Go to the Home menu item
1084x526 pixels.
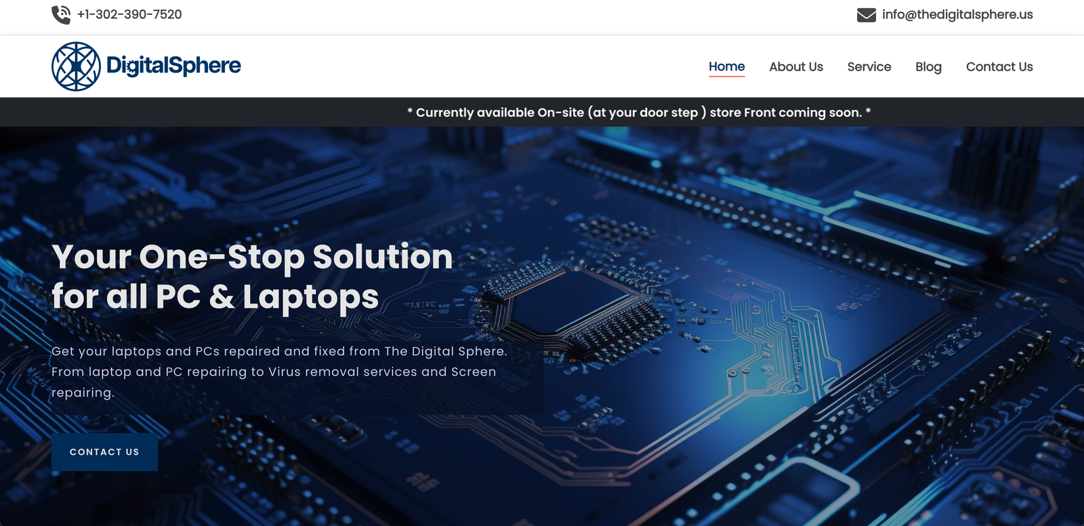726,66
